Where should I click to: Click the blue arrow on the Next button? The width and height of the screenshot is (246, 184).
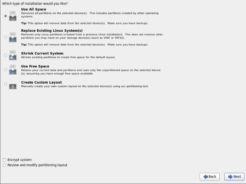(230, 177)
